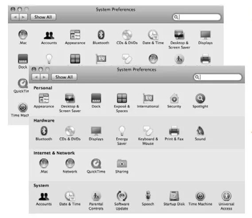Go back using back window's left arrow
The width and height of the screenshot is (252, 218).
[x=15, y=17]
